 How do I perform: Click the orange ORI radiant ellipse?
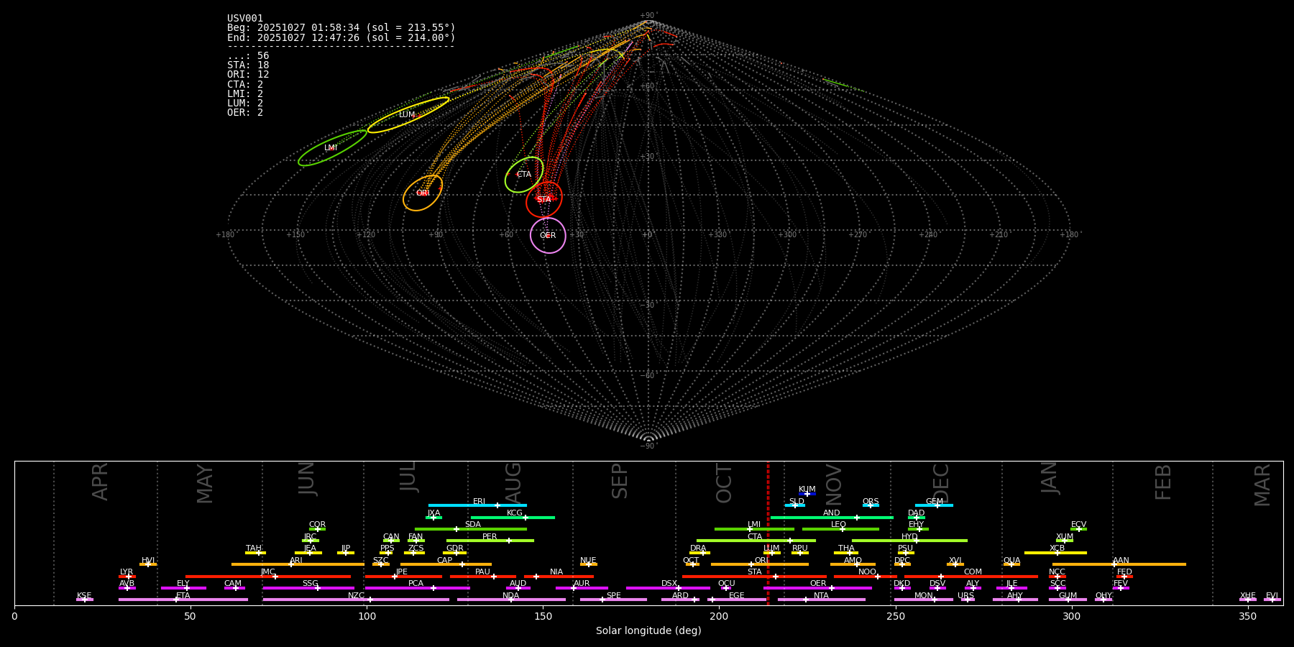click(x=423, y=193)
